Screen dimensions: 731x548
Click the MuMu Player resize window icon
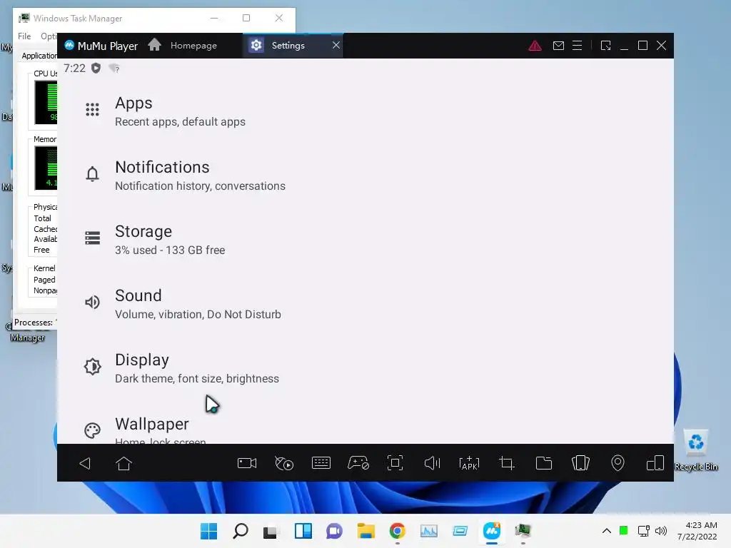[605, 46]
